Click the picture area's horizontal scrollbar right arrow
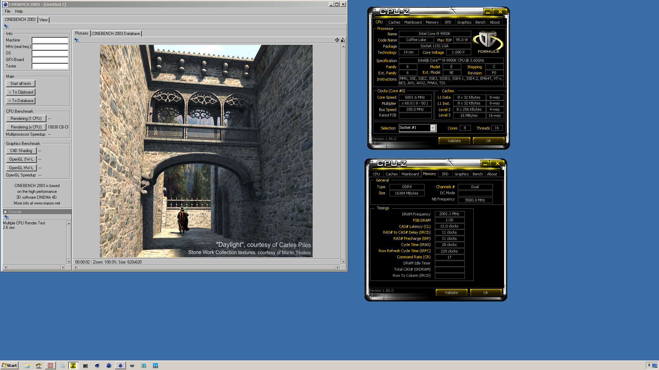The height and width of the screenshot is (370, 659). point(338,267)
